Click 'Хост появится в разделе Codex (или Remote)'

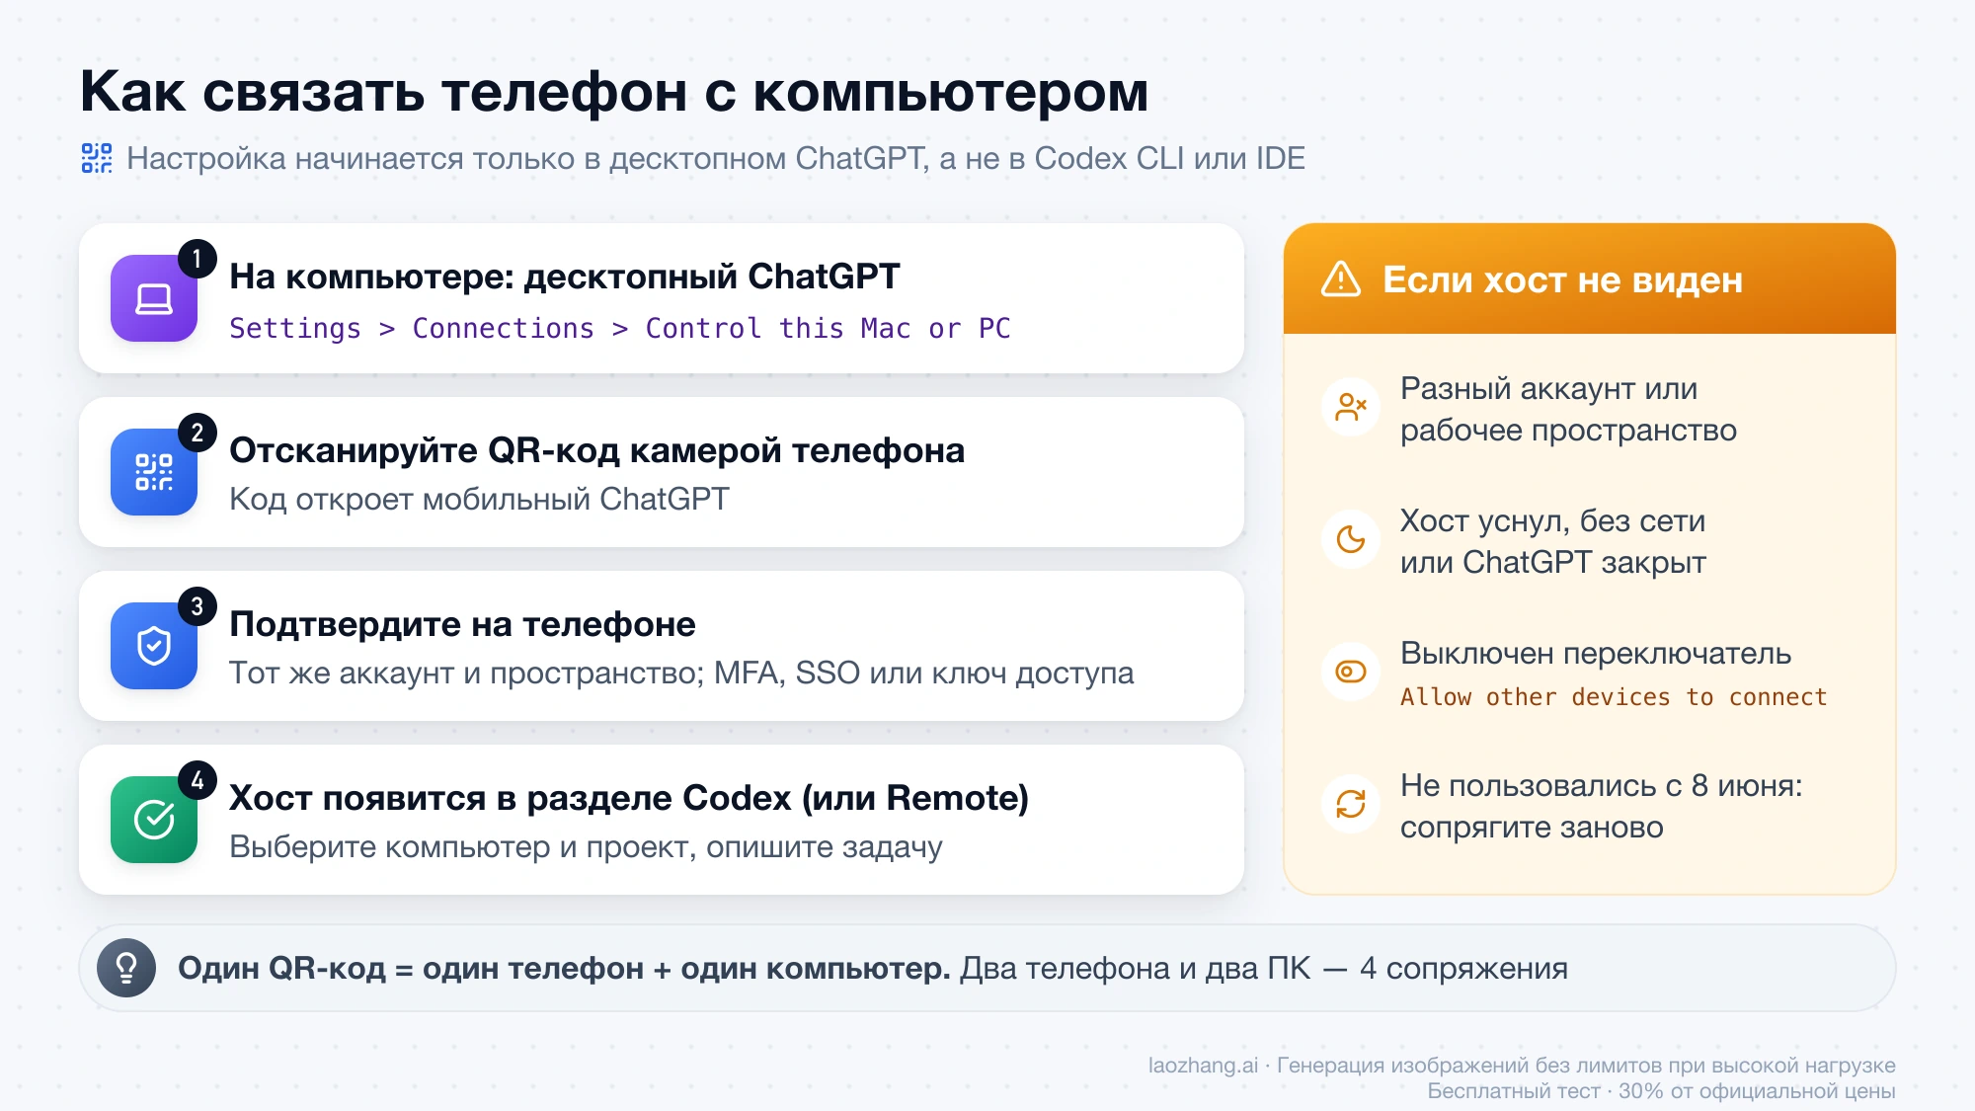click(x=629, y=798)
